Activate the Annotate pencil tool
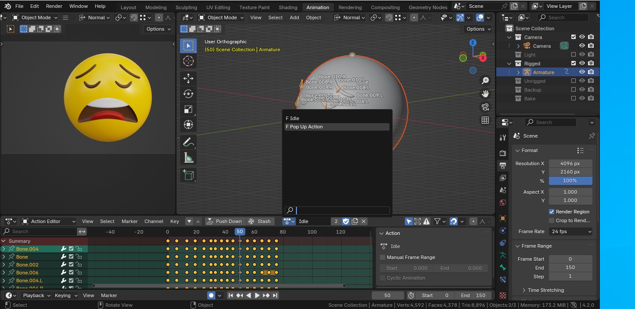The image size is (635, 309). pyautogui.click(x=188, y=142)
